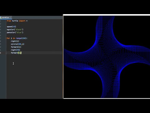The height and width of the screenshot is (113, 150).
Task: Click the 'from turtle import *' line
Action: [x=17, y=21]
